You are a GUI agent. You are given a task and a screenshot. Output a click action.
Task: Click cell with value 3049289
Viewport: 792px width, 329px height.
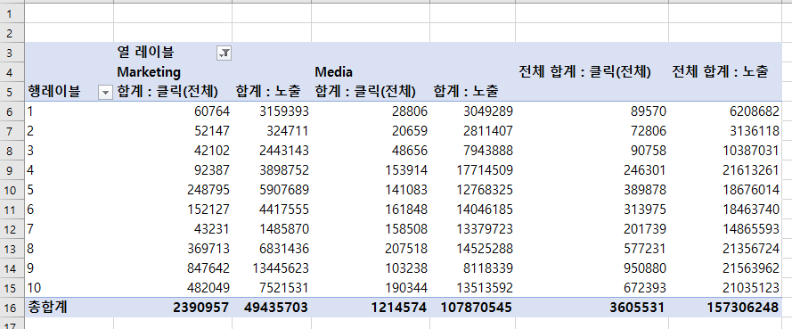(x=473, y=111)
